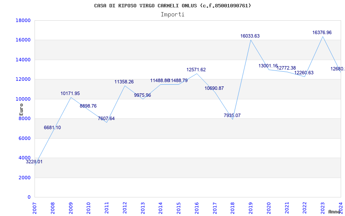Select the 12571.62 value label
The image size is (345, 216).
tap(196, 70)
